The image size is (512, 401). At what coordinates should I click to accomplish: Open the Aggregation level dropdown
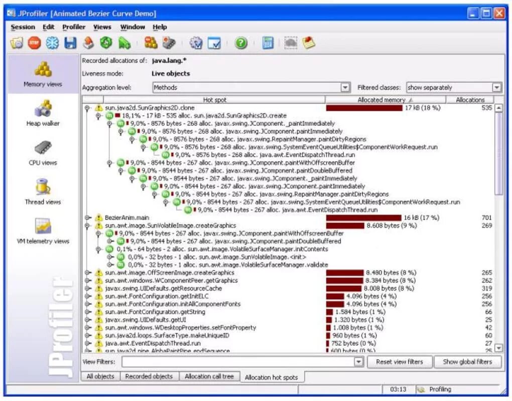coord(345,87)
